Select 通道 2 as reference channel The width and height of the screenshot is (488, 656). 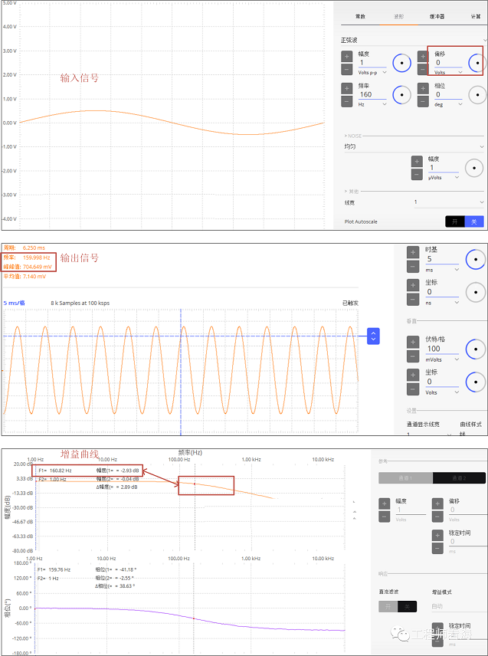coord(459,478)
